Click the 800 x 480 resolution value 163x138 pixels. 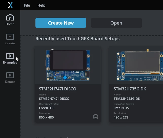46,117
